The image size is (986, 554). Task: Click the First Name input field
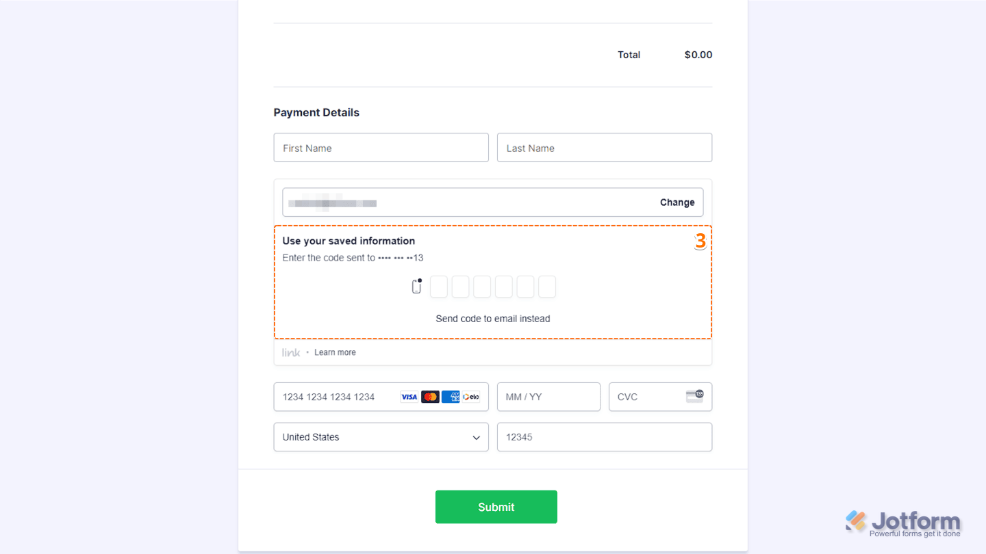tap(381, 147)
